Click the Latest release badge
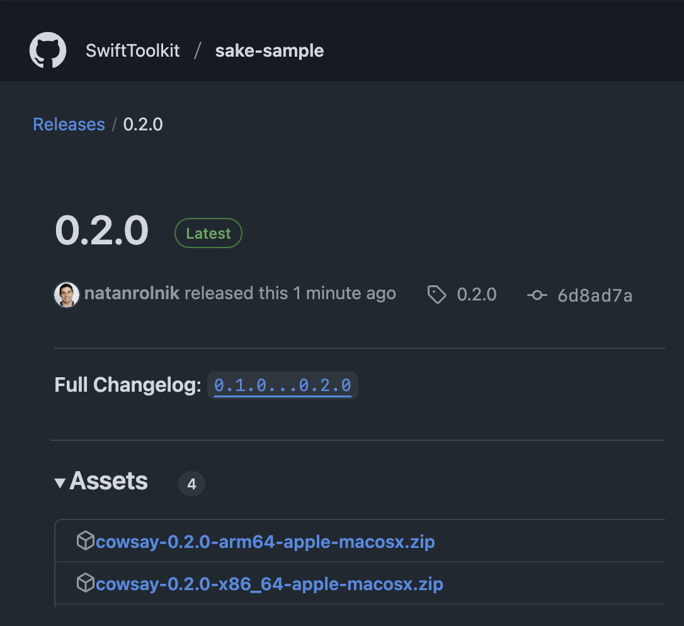This screenshot has width=684, height=626. pos(208,232)
